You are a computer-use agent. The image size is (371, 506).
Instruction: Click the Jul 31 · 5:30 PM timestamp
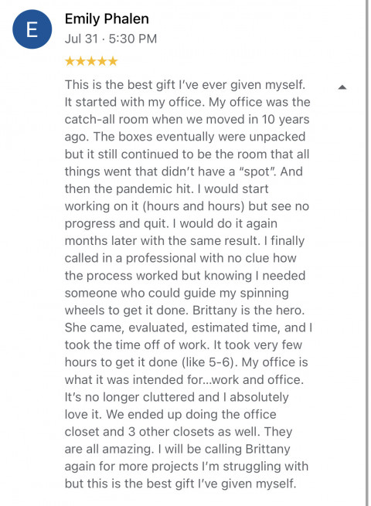[x=111, y=39]
